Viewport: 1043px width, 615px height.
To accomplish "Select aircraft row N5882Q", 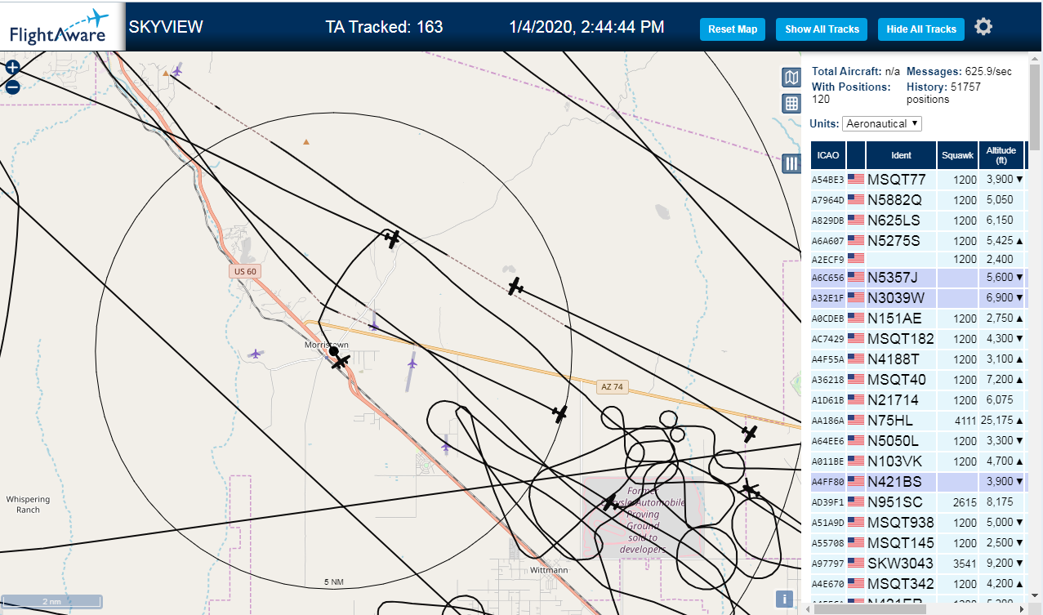I will (x=918, y=199).
